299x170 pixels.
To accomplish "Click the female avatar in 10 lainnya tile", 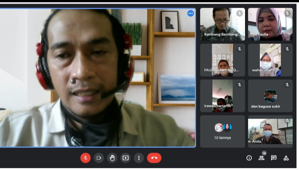I will pyautogui.click(x=227, y=127).
